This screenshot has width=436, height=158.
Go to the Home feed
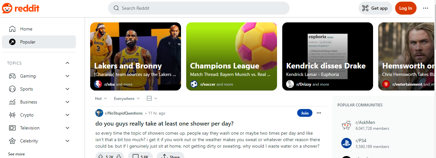(26, 29)
